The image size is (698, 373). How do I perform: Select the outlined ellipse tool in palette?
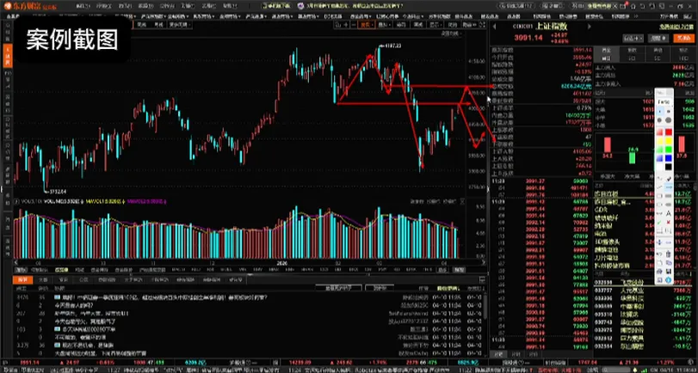point(660,205)
